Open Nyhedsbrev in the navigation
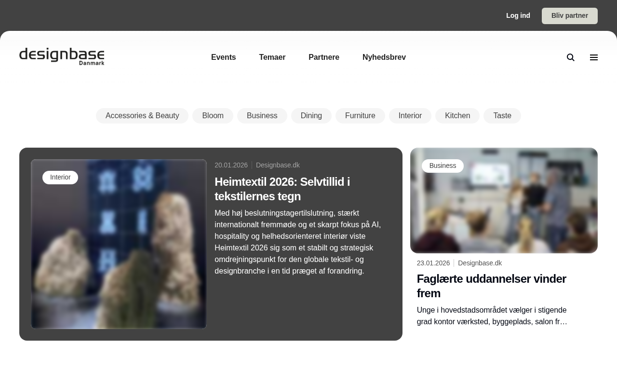Viewport: 617px width, 386px height. click(384, 57)
